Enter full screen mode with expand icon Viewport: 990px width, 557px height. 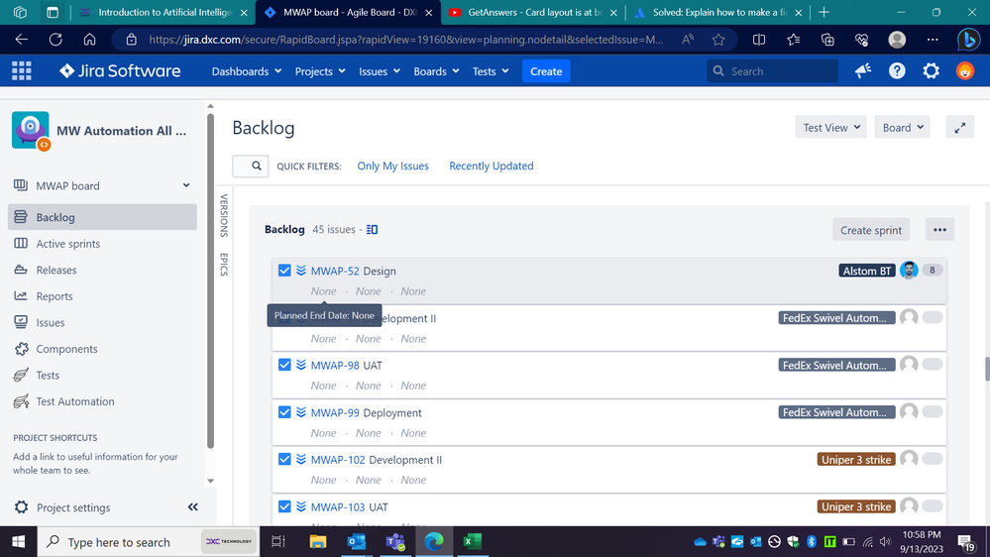point(959,128)
